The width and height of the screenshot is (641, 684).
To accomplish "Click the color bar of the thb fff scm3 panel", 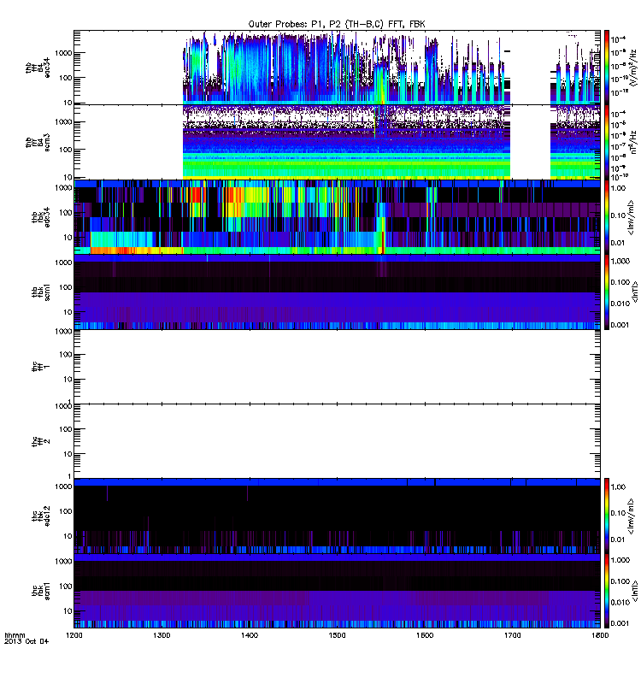I will coord(607,142).
